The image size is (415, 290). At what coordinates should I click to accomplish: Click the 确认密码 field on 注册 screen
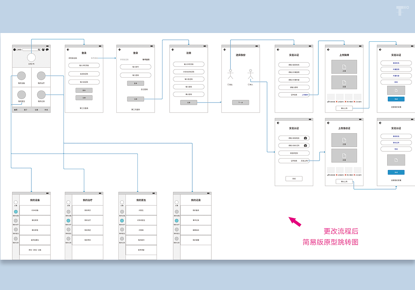[189, 94]
